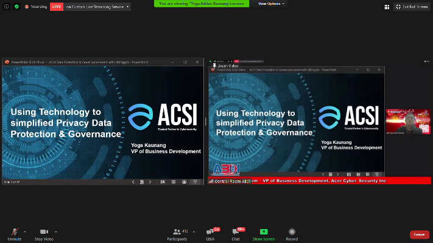Click "Control Room ABDI" name label
433x243 pixels.
232,181
